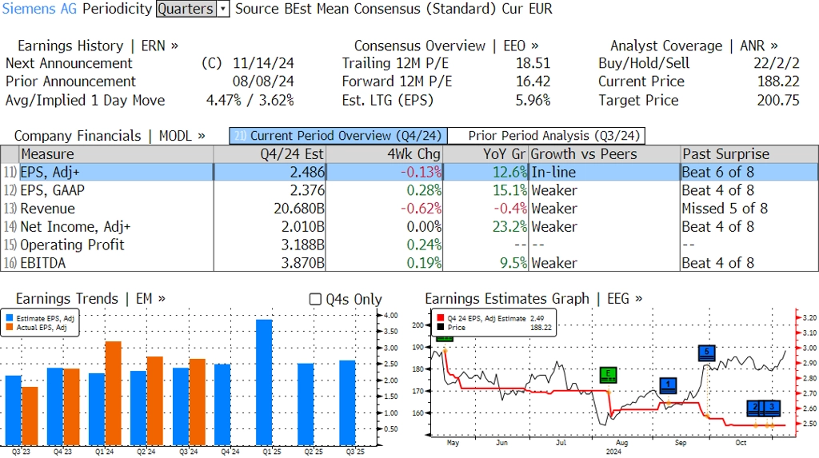Select row 13 Revenue

point(409,209)
